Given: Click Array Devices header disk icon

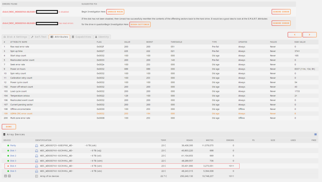Looking at the screenshot, I should tap(4, 134).
